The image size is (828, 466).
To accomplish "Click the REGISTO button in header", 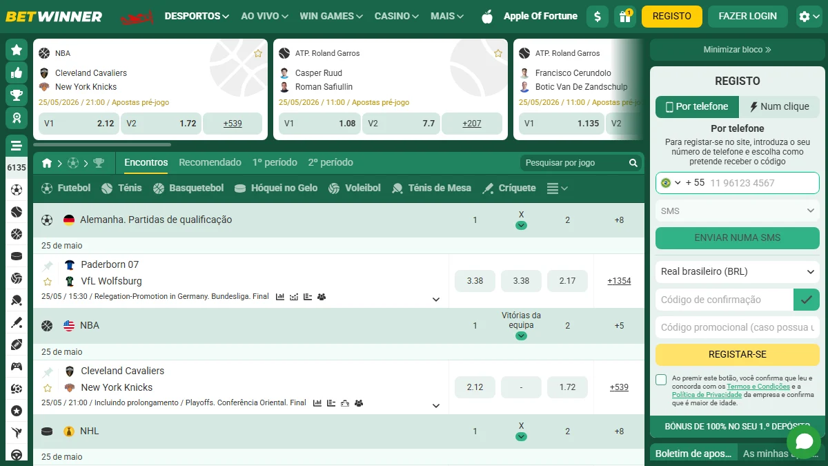I will [672, 17].
